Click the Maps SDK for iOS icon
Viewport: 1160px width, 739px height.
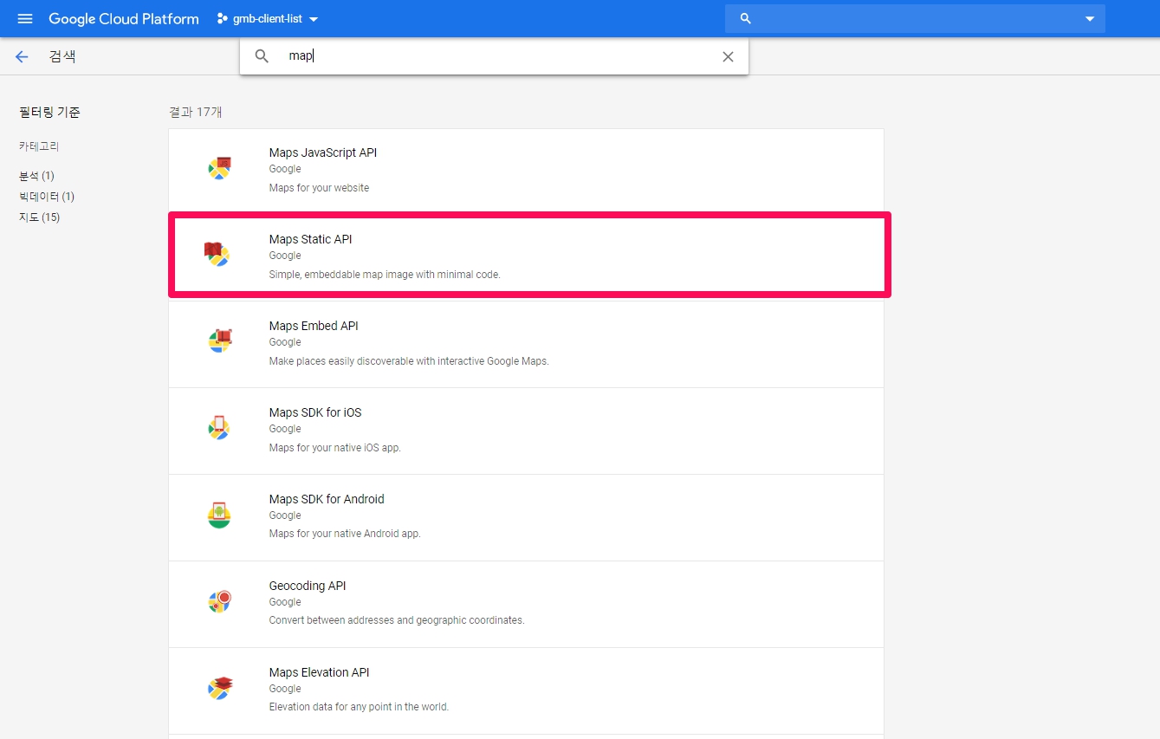(219, 427)
